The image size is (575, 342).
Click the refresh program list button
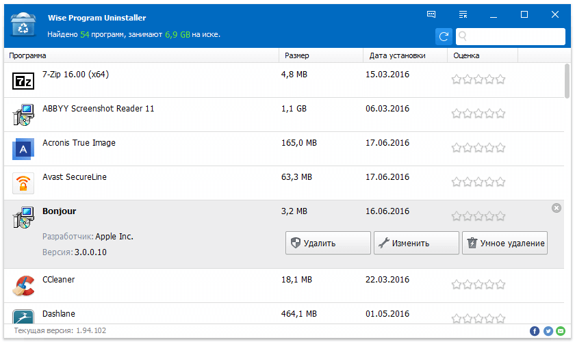pos(444,36)
